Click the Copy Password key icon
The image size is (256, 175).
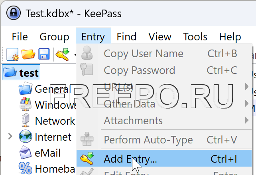(x=87, y=70)
